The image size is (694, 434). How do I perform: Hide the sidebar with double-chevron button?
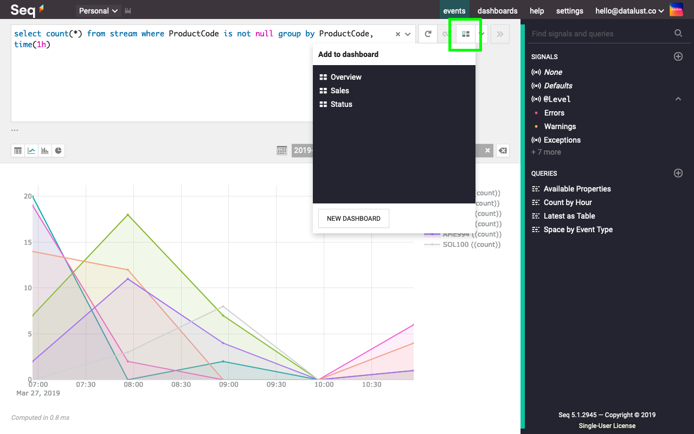point(500,34)
